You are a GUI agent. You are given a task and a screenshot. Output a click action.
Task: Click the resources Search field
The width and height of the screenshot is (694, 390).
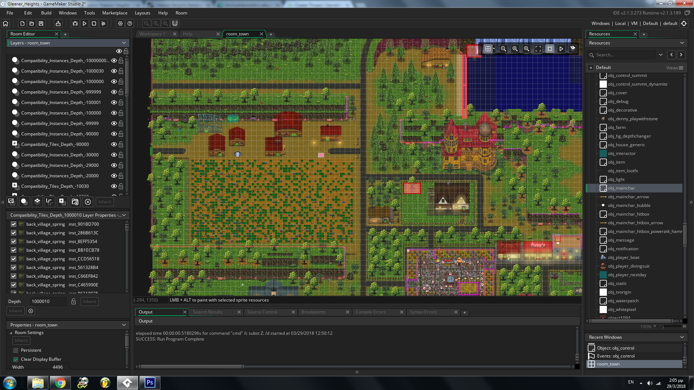(x=624, y=55)
